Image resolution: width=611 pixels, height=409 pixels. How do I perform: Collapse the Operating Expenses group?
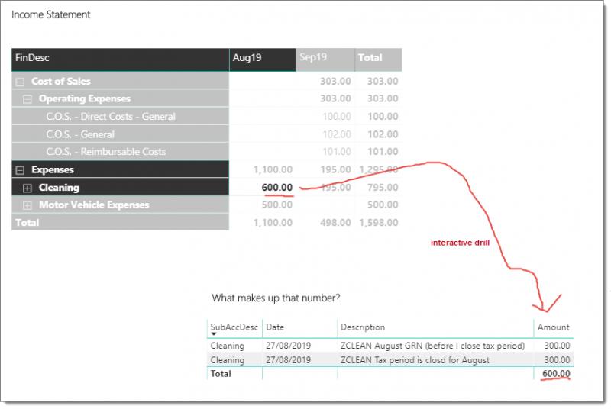[27, 98]
